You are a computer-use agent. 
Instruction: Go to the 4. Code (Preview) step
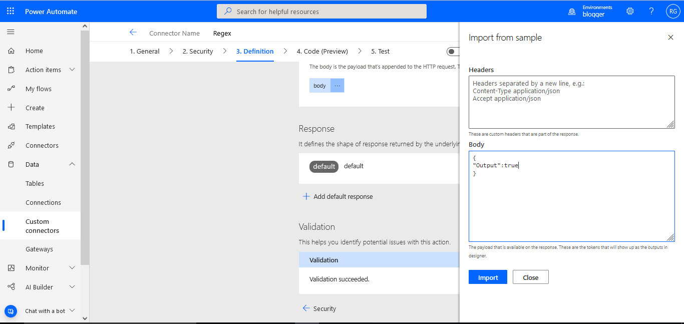point(322,51)
